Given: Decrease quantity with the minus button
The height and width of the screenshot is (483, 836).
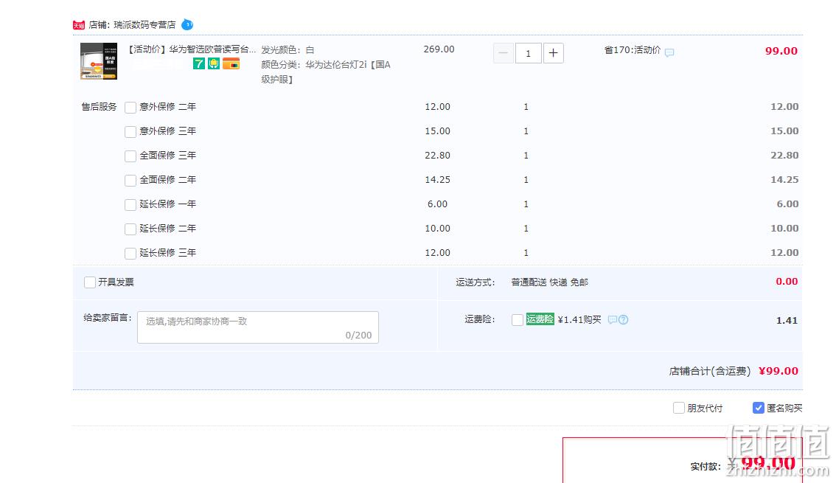Looking at the screenshot, I should (x=504, y=53).
